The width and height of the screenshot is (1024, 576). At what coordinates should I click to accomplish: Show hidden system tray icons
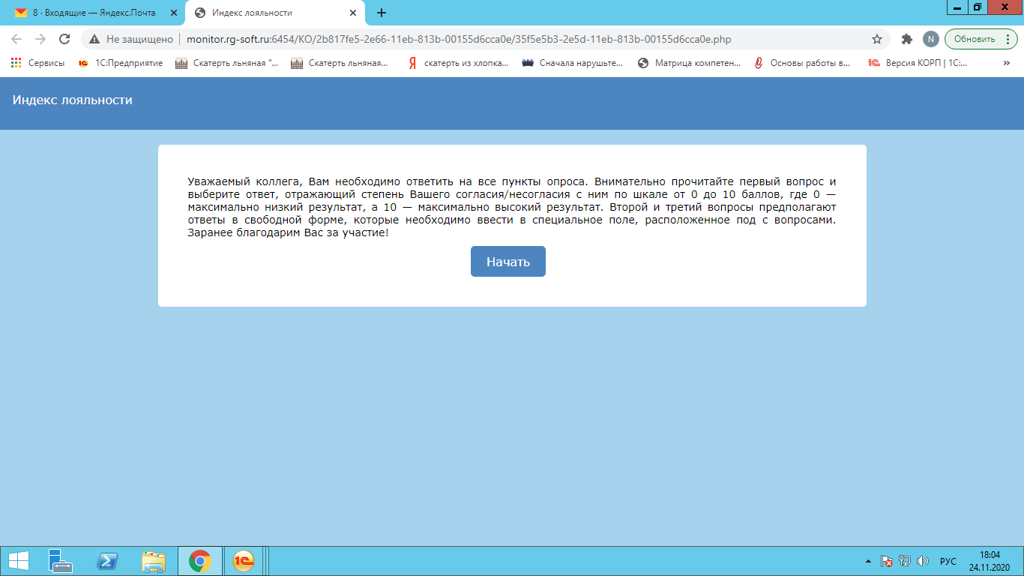pos(869,561)
